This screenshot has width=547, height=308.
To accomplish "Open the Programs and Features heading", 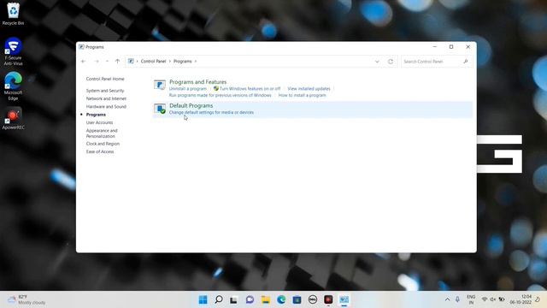I will [197, 82].
